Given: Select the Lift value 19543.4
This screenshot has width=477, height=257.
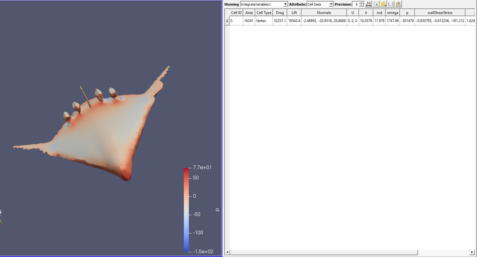Looking at the screenshot, I should 294,21.
